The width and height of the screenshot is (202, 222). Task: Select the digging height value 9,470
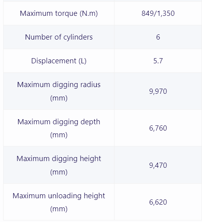[158, 165]
